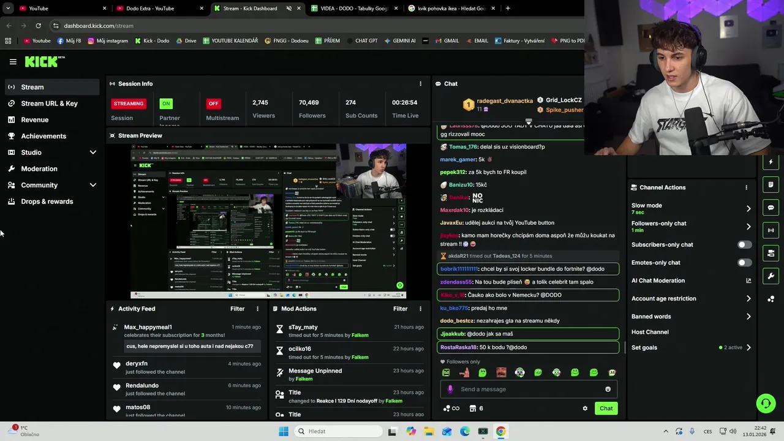Click the first green emote in chat emote row
784x441 pixels.
(446, 372)
